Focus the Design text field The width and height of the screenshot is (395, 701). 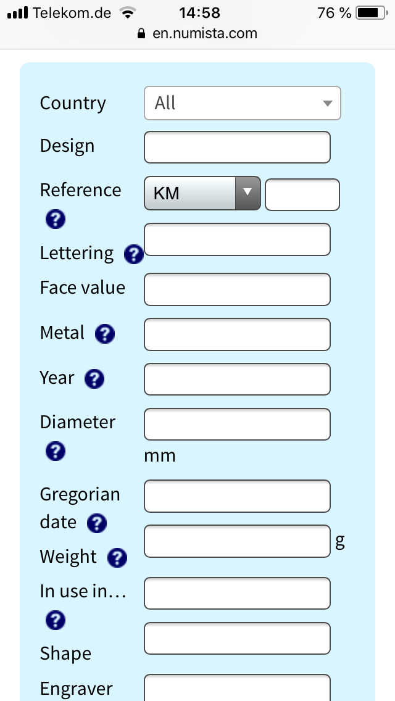click(237, 147)
